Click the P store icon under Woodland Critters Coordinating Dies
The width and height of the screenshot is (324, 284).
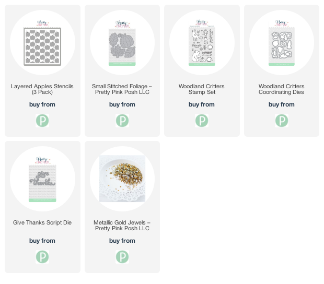(x=282, y=121)
